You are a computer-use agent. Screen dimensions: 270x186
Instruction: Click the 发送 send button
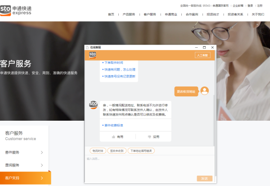[x=205, y=179]
